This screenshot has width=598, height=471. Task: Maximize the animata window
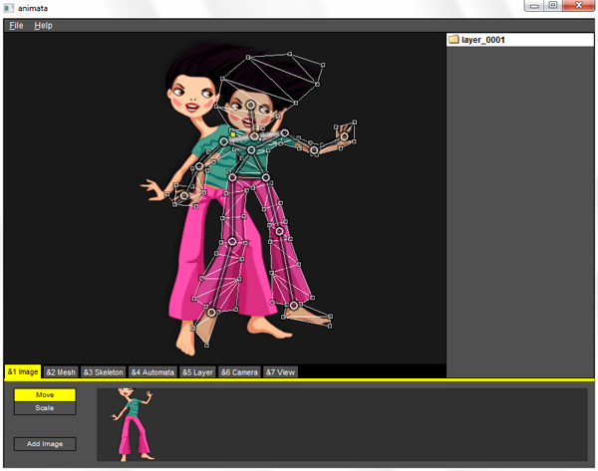point(554,7)
